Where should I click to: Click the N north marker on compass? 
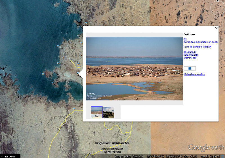pyautogui.click(x=217, y=1)
